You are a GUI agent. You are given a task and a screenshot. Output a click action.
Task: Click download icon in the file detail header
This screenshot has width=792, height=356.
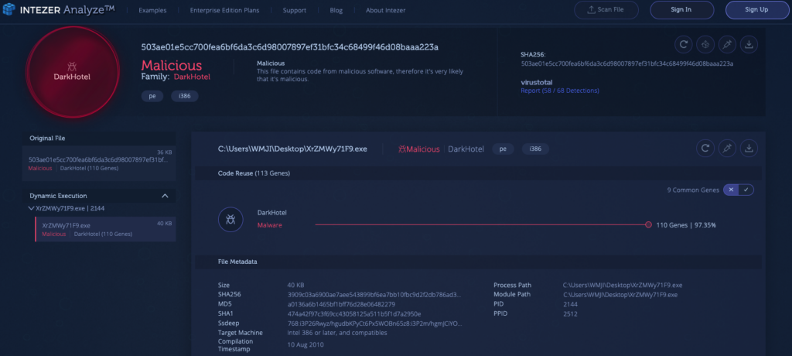(x=748, y=148)
